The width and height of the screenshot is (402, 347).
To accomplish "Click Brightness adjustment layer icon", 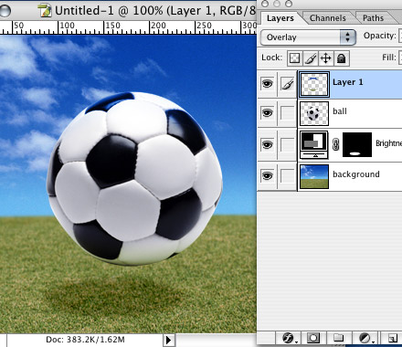I will click(314, 145).
